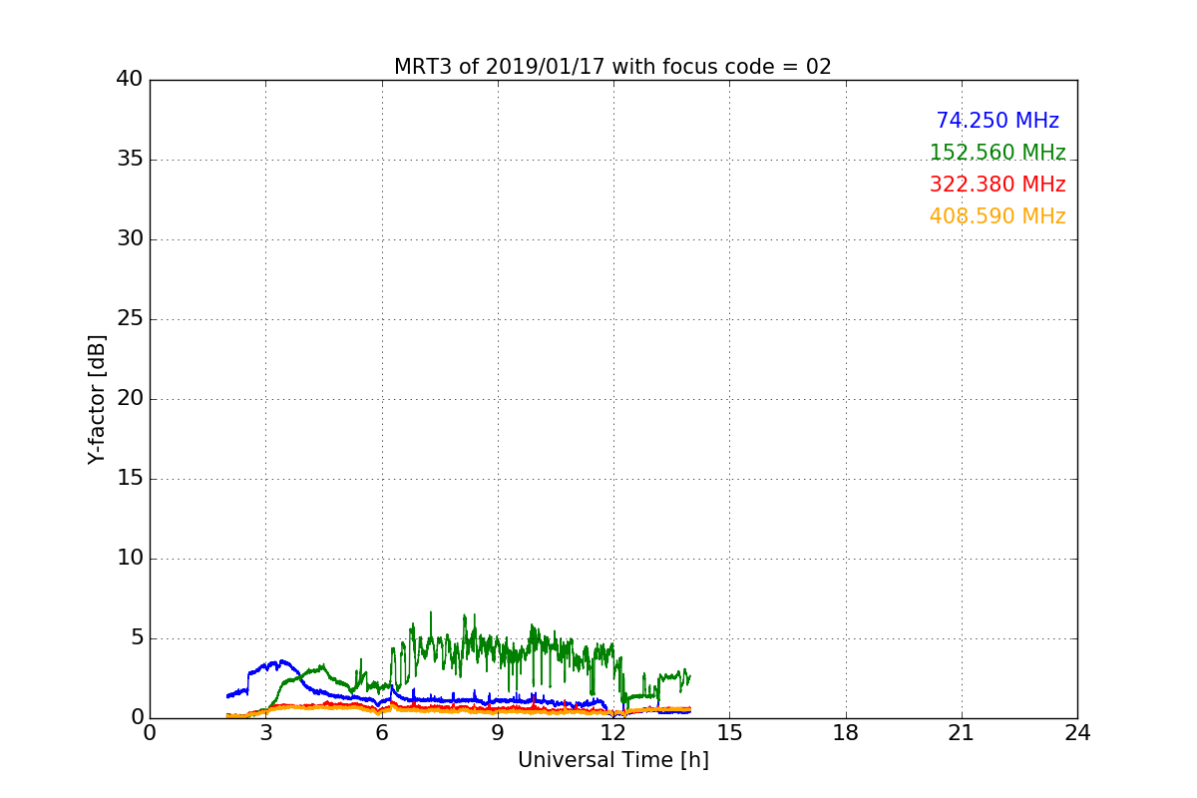Click the y-axis tick label 25

tap(130, 319)
